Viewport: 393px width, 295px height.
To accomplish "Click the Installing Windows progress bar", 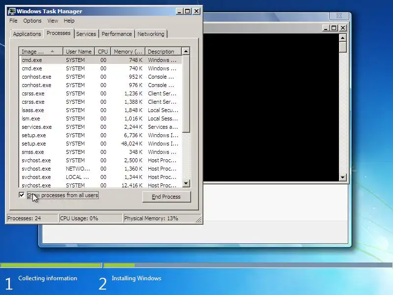I will click(x=248, y=265).
